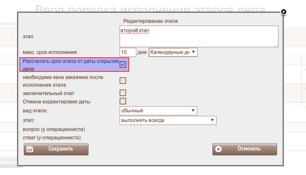Image resolution: width=306 pixels, height=175 pixels.
Task: Uncheck "Рассчитать срок этапа от даты открытия дела"
Action: pos(123,65)
